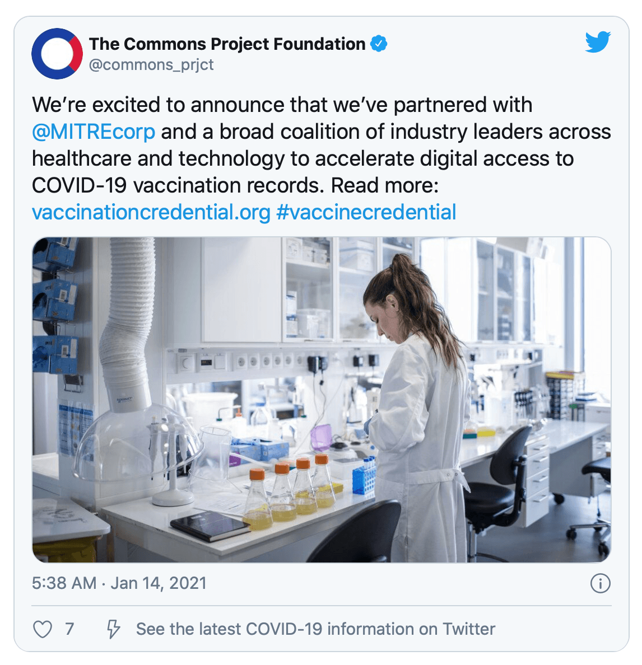Click the like count 7
The width and height of the screenshot is (642, 665).
(x=69, y=629)
